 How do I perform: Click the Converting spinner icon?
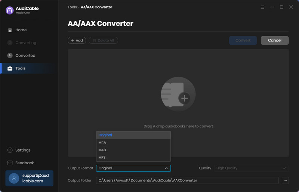pos(10,43)
